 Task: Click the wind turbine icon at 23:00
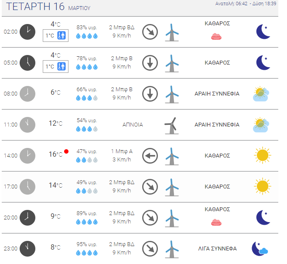(x=172, y=249)
